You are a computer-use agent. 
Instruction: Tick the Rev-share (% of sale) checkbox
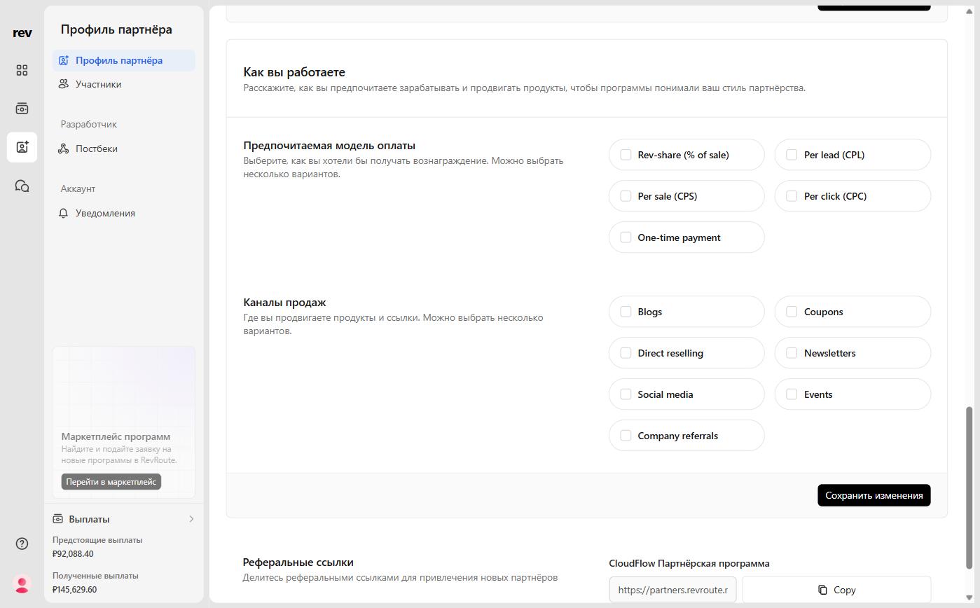click(626, 155)
